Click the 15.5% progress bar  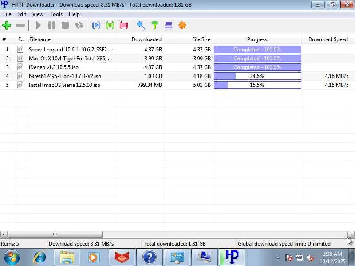tap(257, 85)
